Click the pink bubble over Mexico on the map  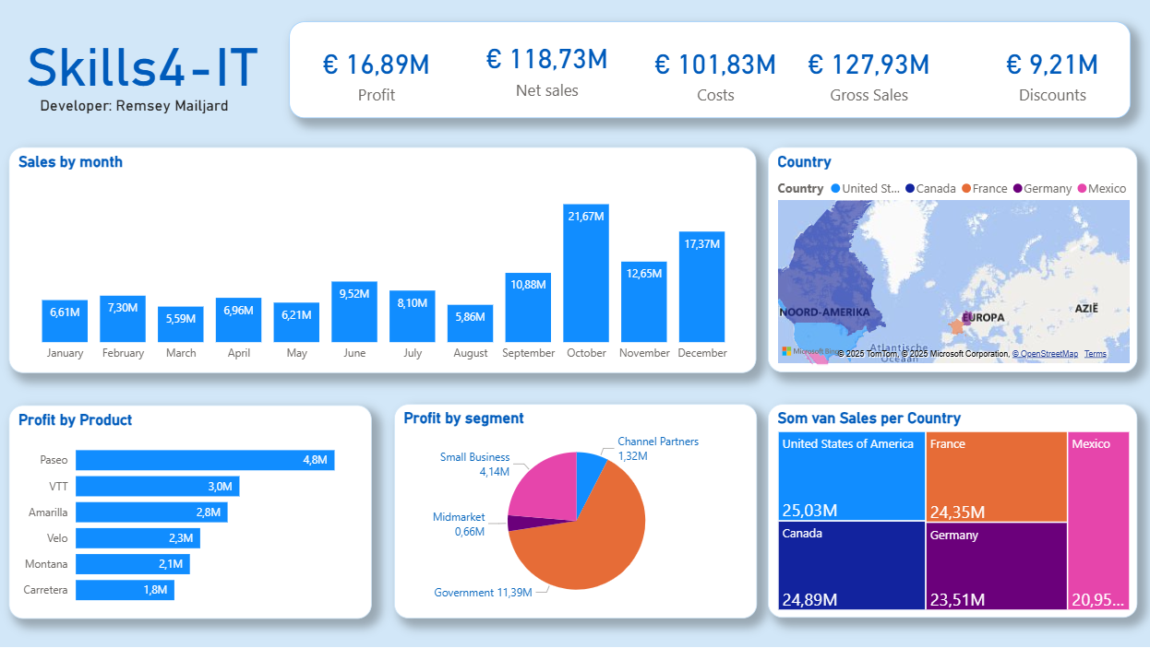tap(820, 359)
